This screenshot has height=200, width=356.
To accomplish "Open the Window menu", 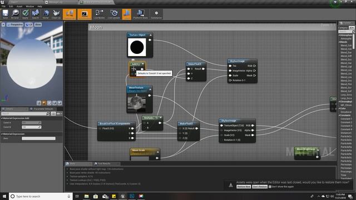I will click(x=29, y=6).
